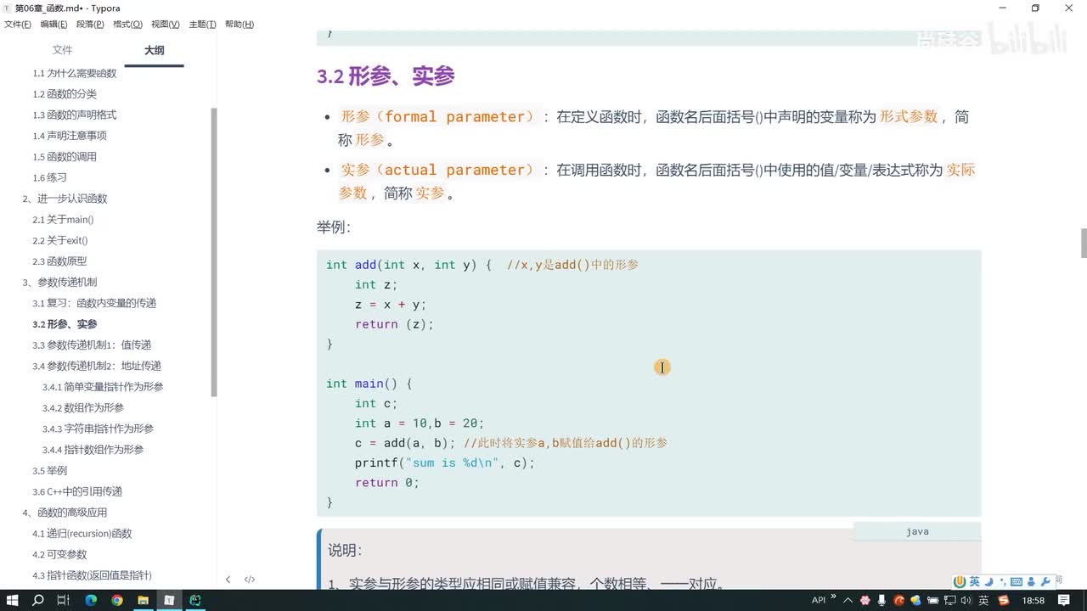
Task: Go to outline item 1.3 函数的声明格式
Action: pos(75,115)
